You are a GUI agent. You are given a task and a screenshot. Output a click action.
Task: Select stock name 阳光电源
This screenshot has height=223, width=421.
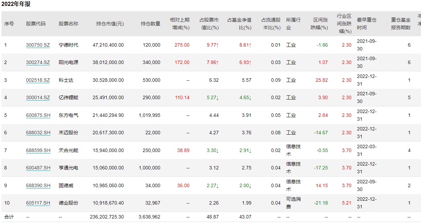pos(68,62)
